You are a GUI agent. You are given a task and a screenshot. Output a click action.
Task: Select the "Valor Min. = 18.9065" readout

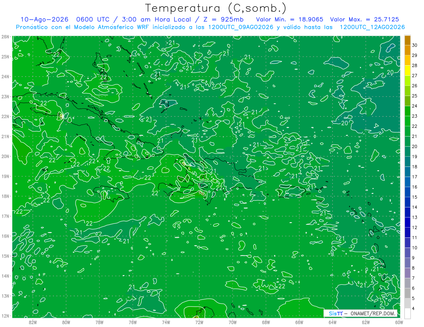coord(290,19)
